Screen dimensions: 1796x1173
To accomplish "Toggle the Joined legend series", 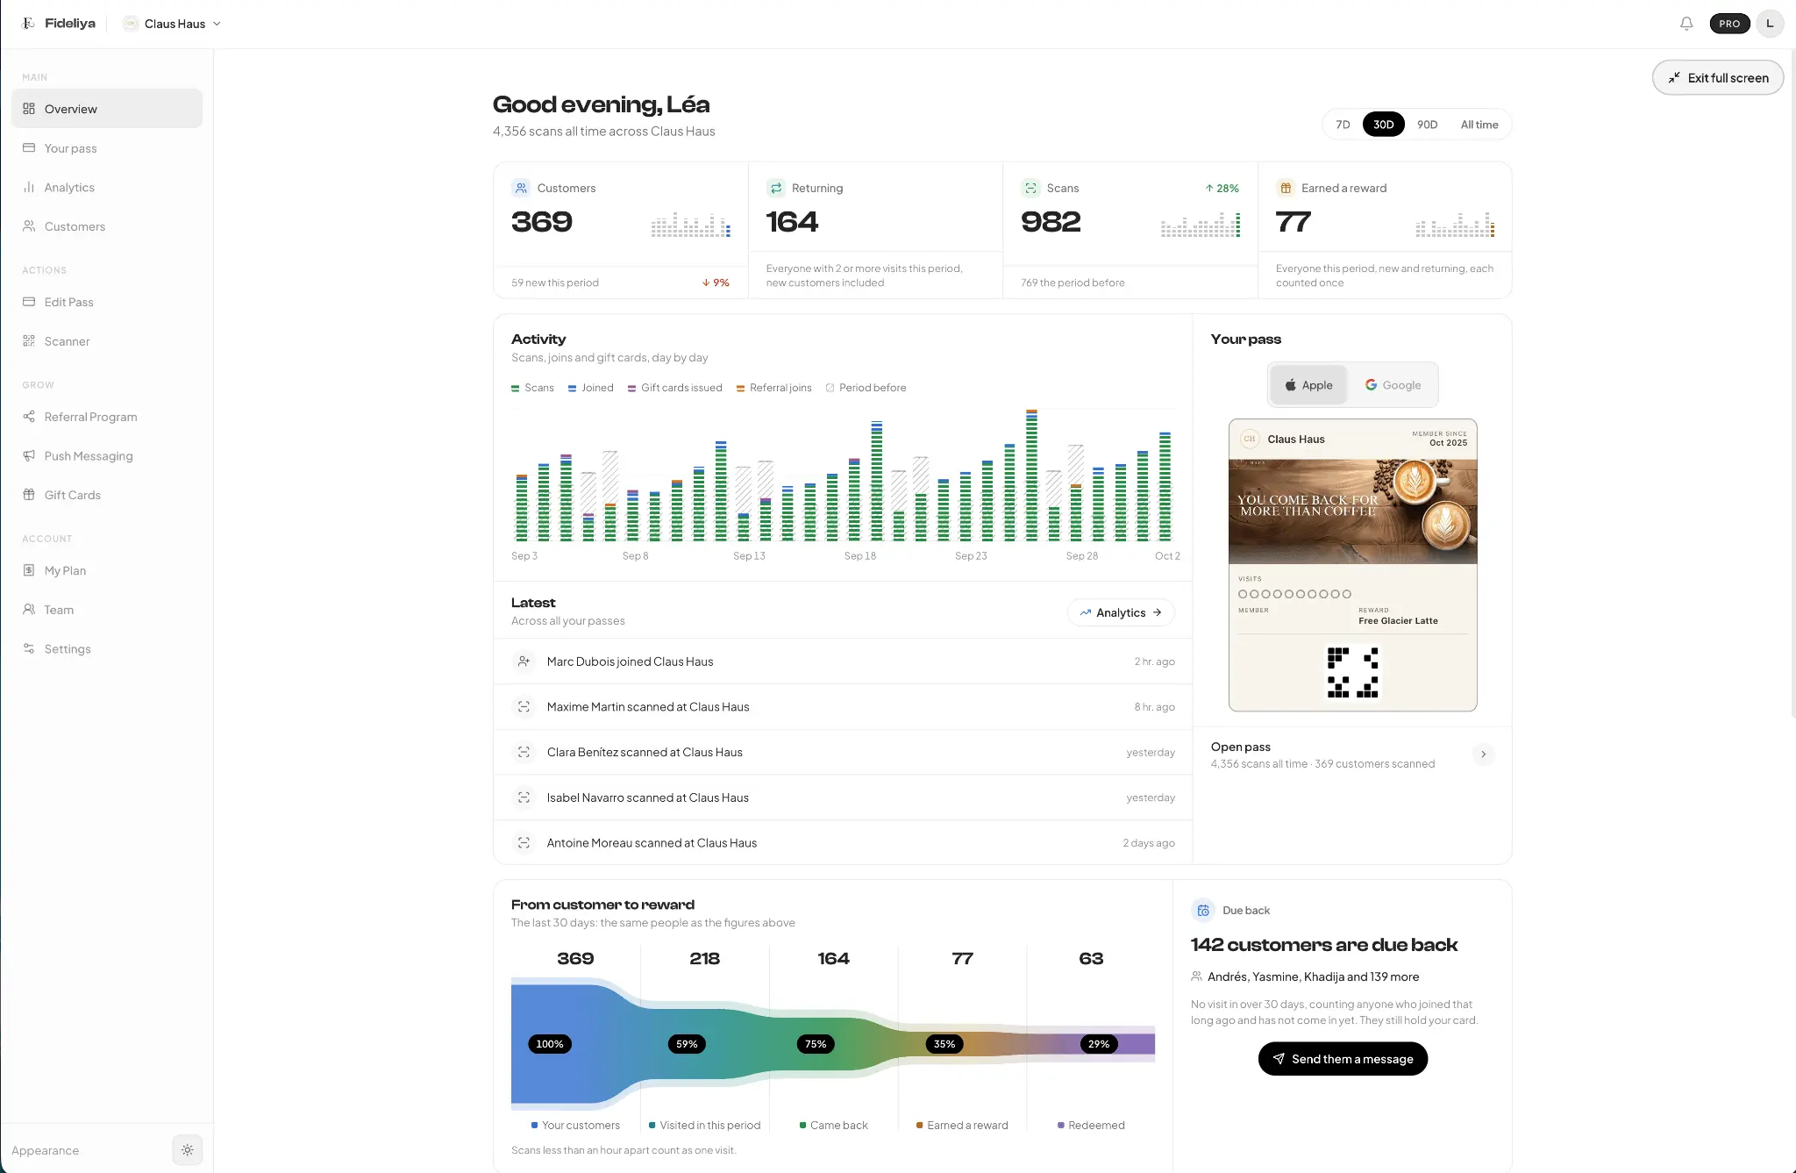I will [x=590, y=388].
